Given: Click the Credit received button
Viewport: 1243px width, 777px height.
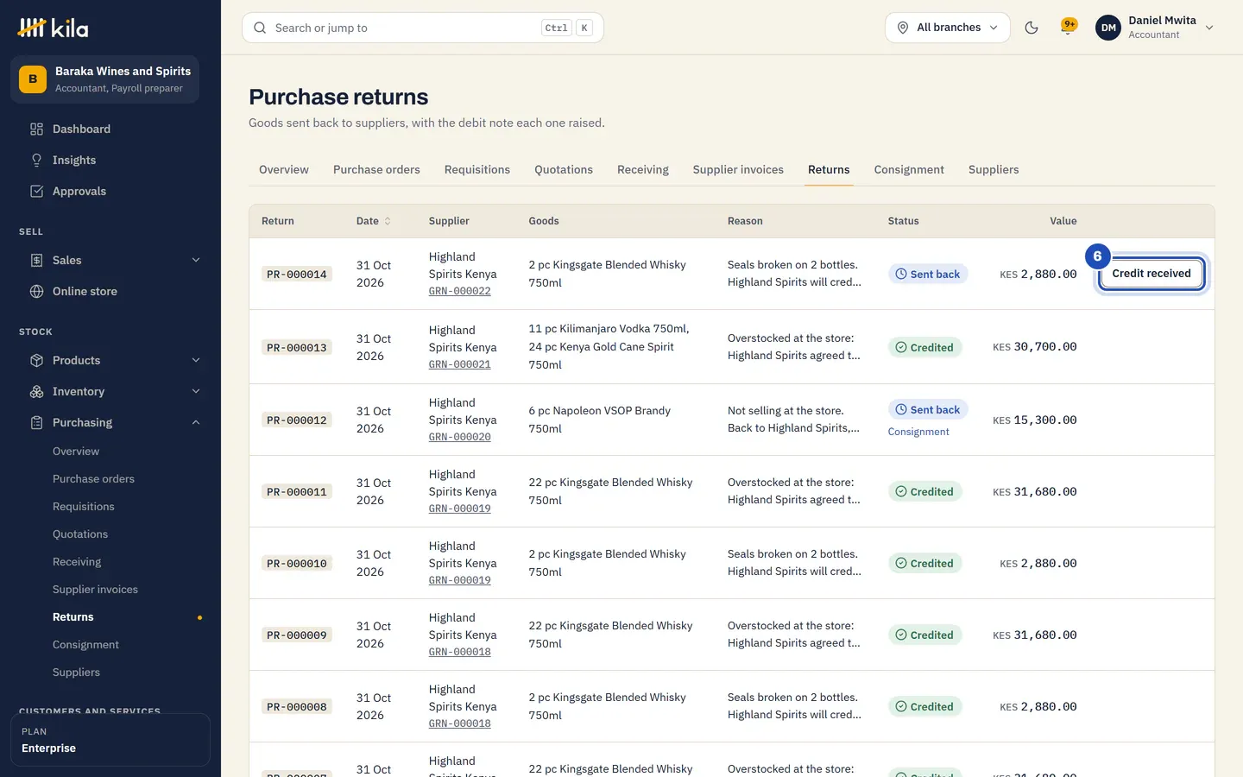Looking at the screenshot, I should point(1152,274).
